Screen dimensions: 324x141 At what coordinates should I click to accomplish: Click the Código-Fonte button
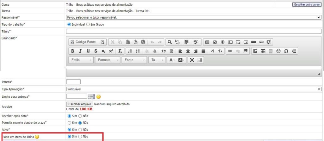[x=83, y=42]
